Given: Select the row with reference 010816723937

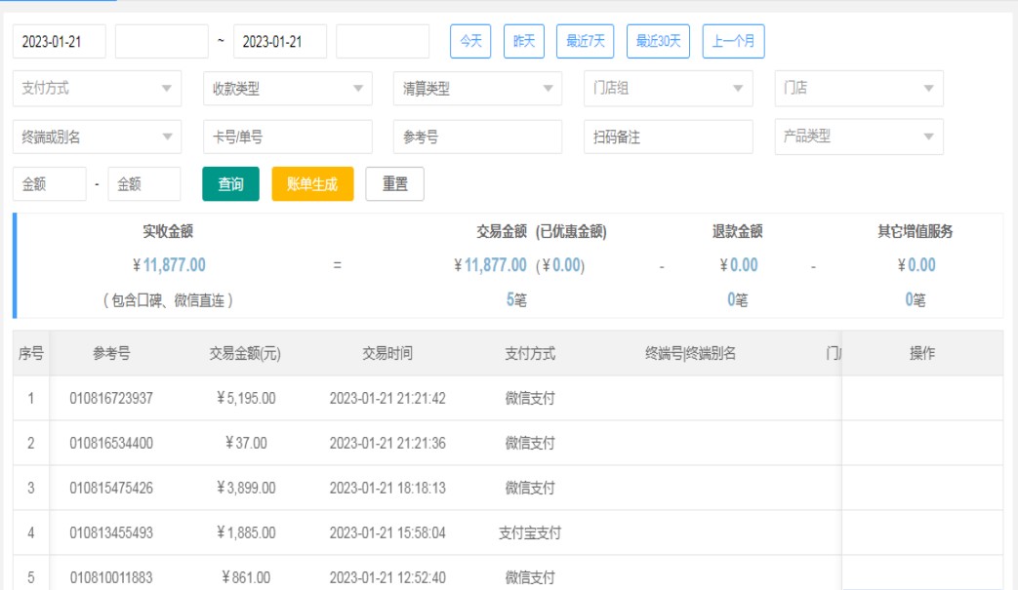Looking at the screenshot, I should click(111, 399).
